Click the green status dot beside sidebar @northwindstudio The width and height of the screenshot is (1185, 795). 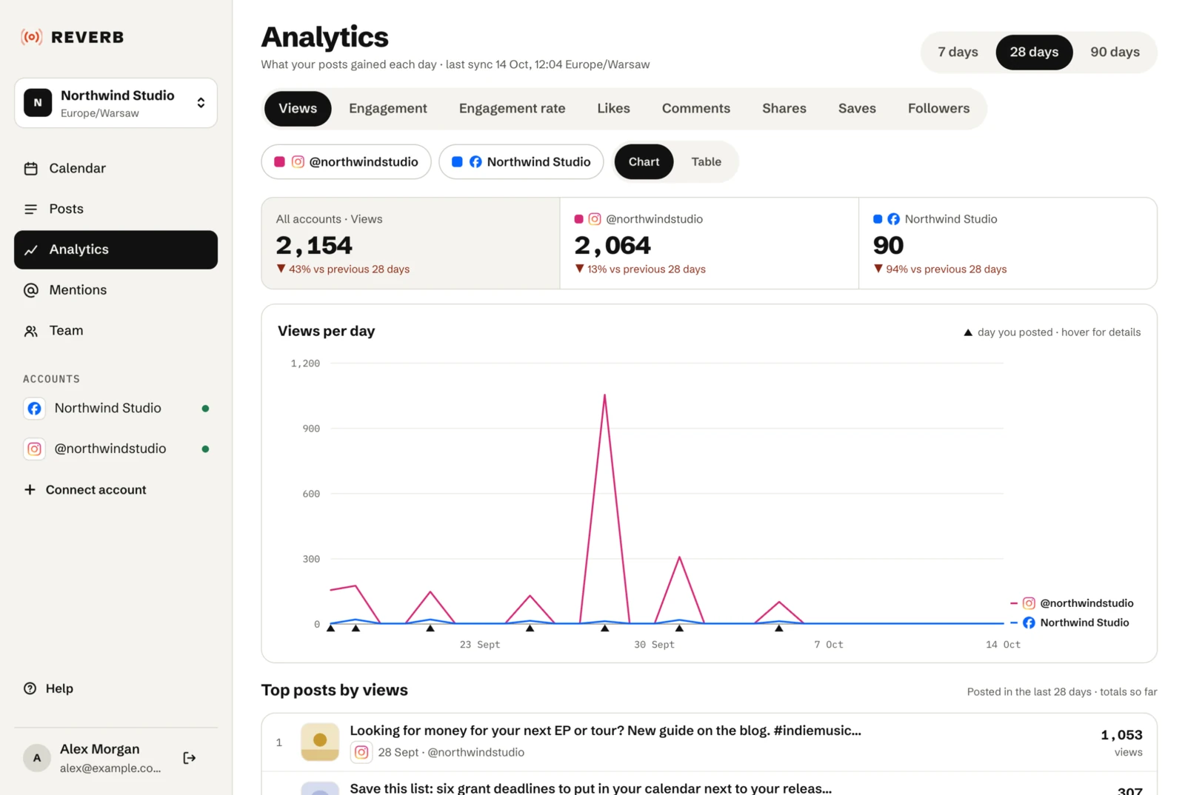point(205,449)
